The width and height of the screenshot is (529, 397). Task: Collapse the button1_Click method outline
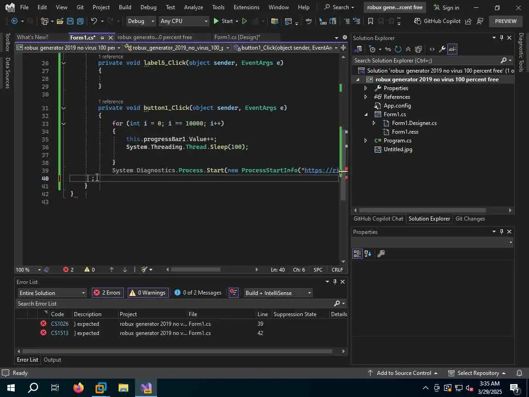63,108
